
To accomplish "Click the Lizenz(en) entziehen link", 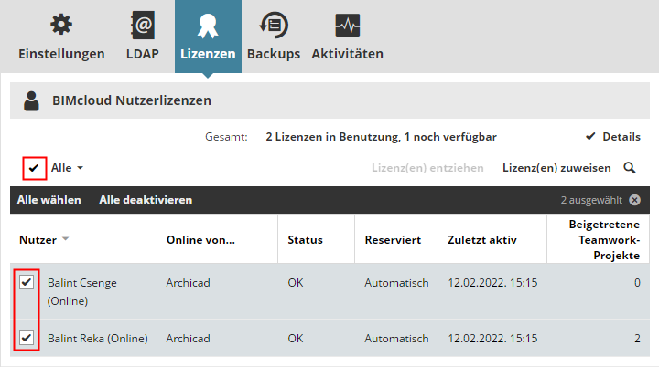I will [x=427, y=168].
